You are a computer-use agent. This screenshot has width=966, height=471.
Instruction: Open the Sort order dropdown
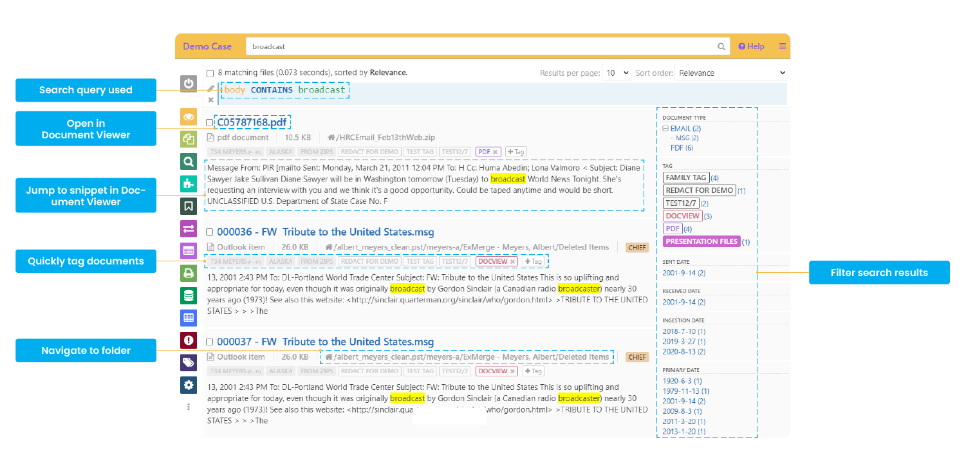click(x=730, y=73)
